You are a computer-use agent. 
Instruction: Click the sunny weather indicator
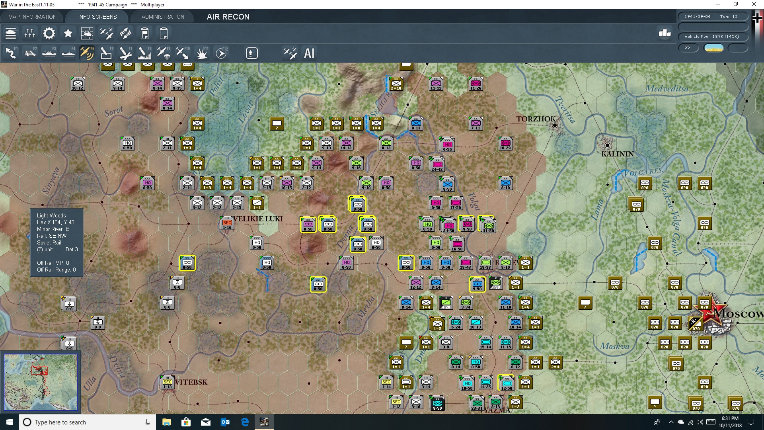point(714,48)
